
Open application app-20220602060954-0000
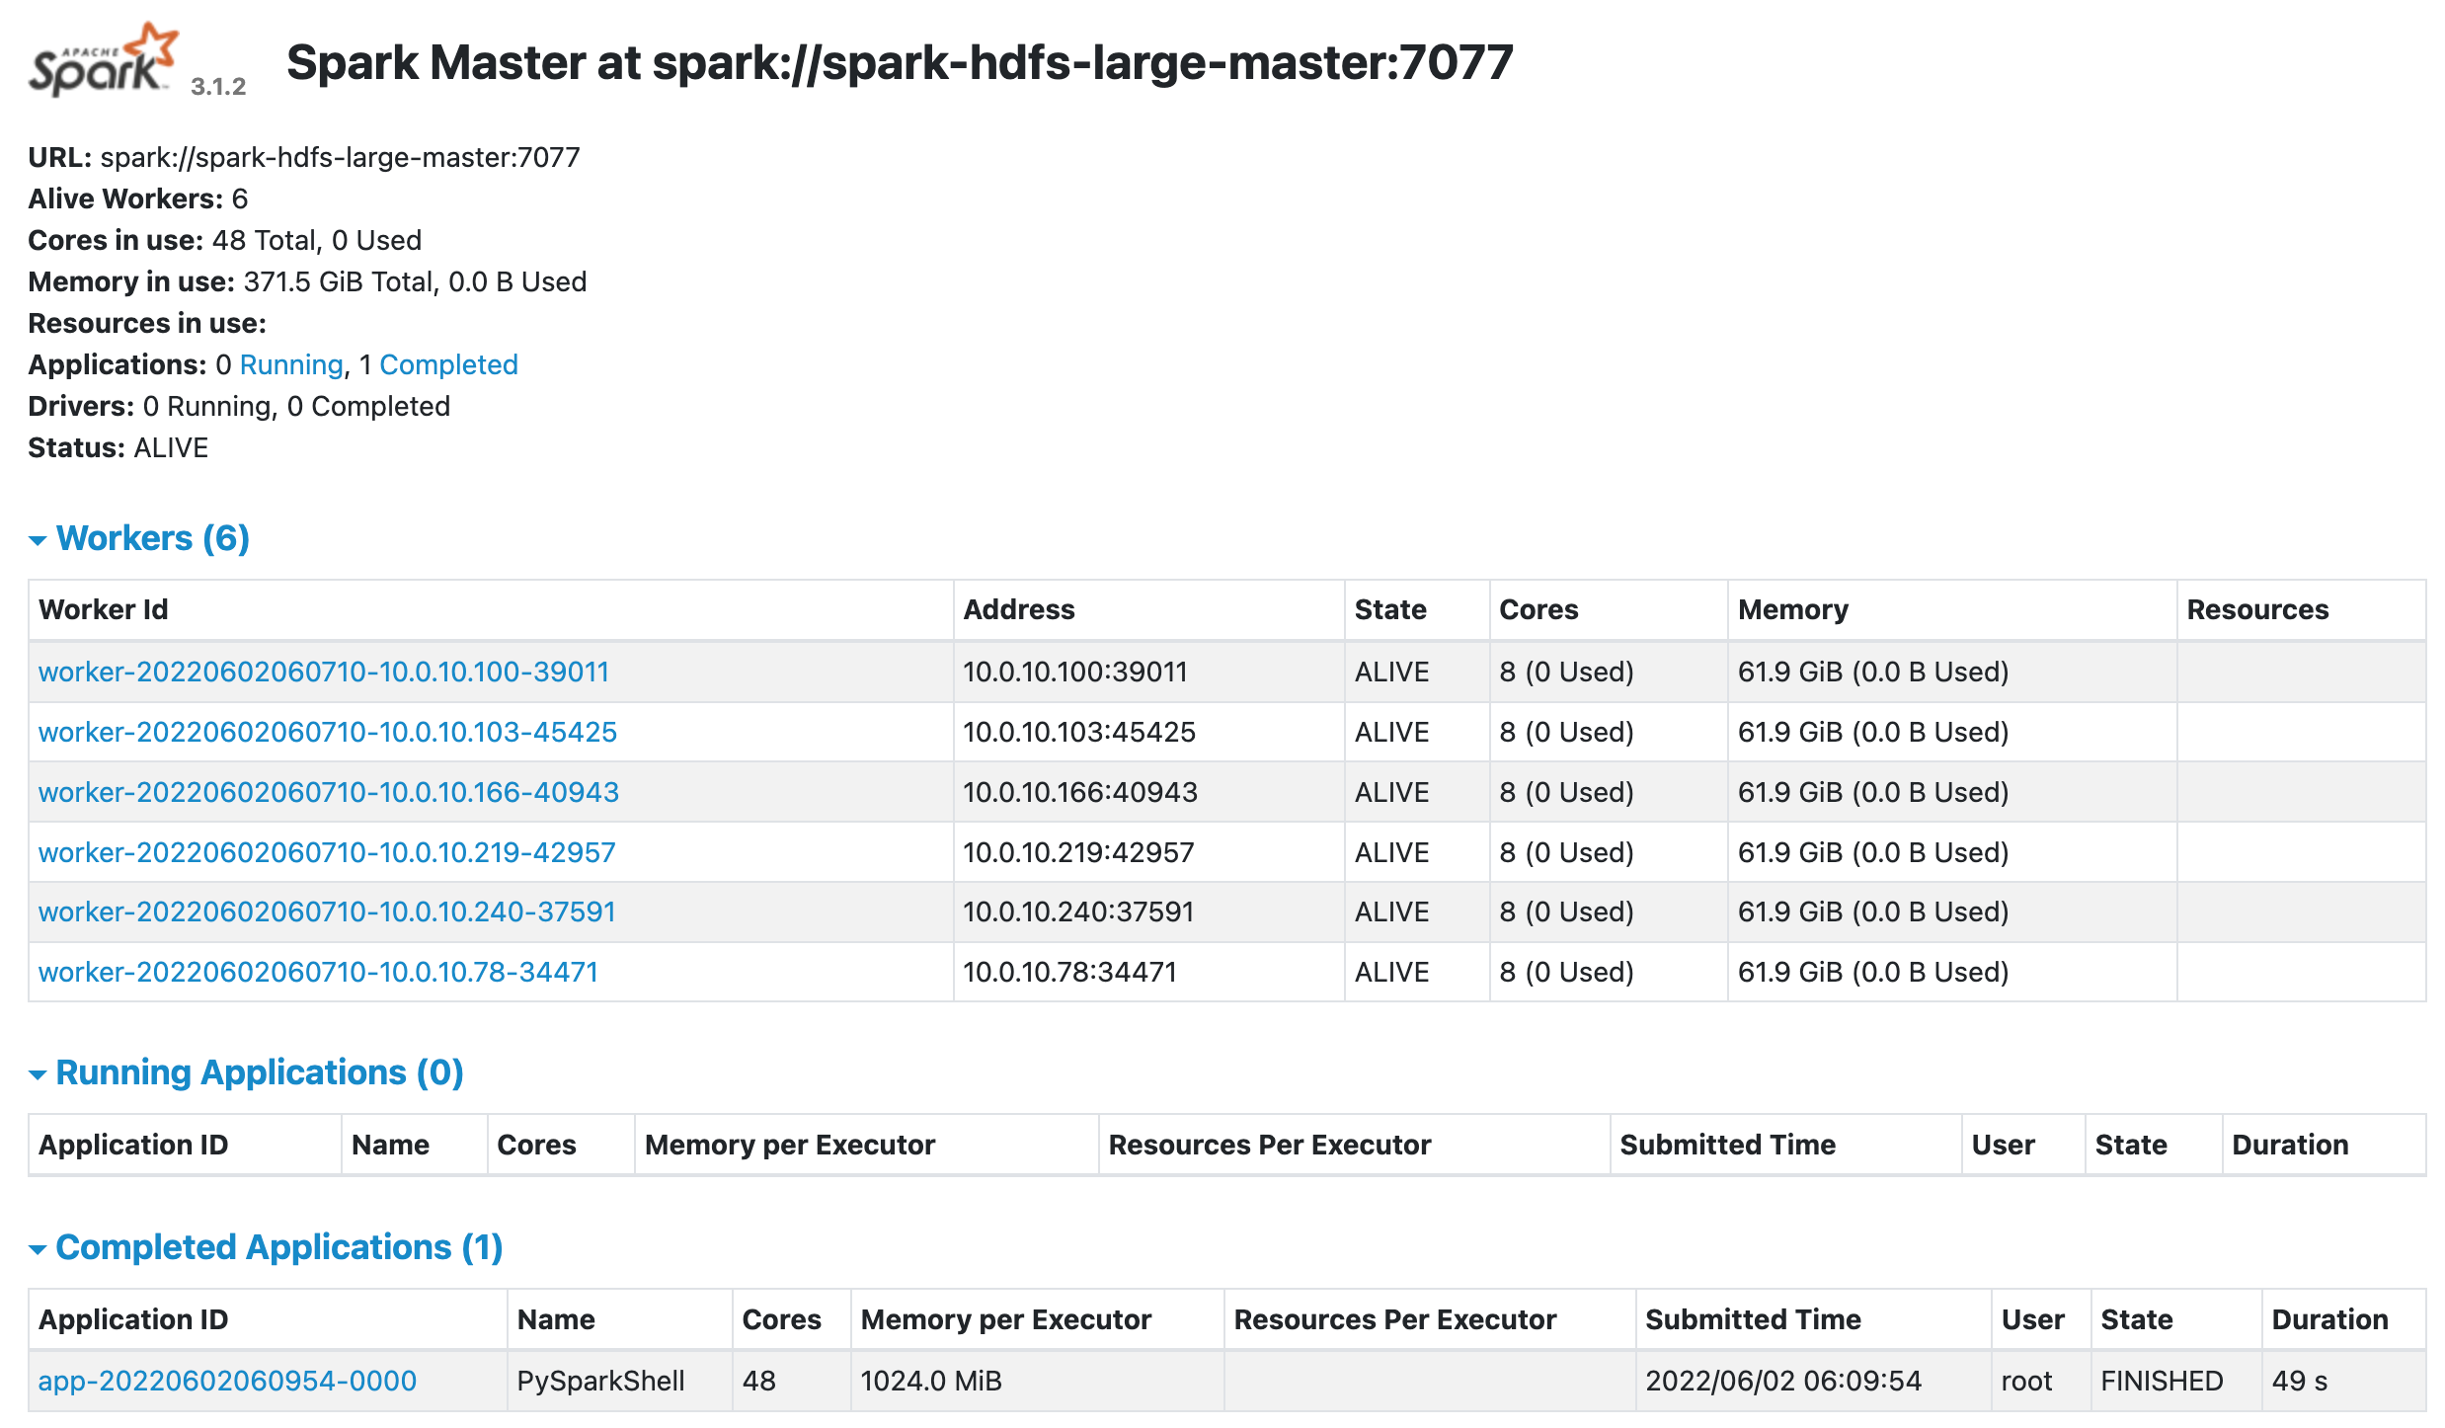point(227,1381)
